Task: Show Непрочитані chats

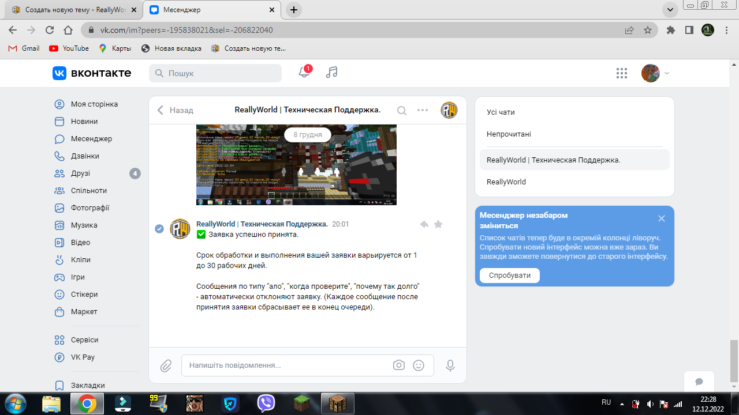Action: (574, 134)
